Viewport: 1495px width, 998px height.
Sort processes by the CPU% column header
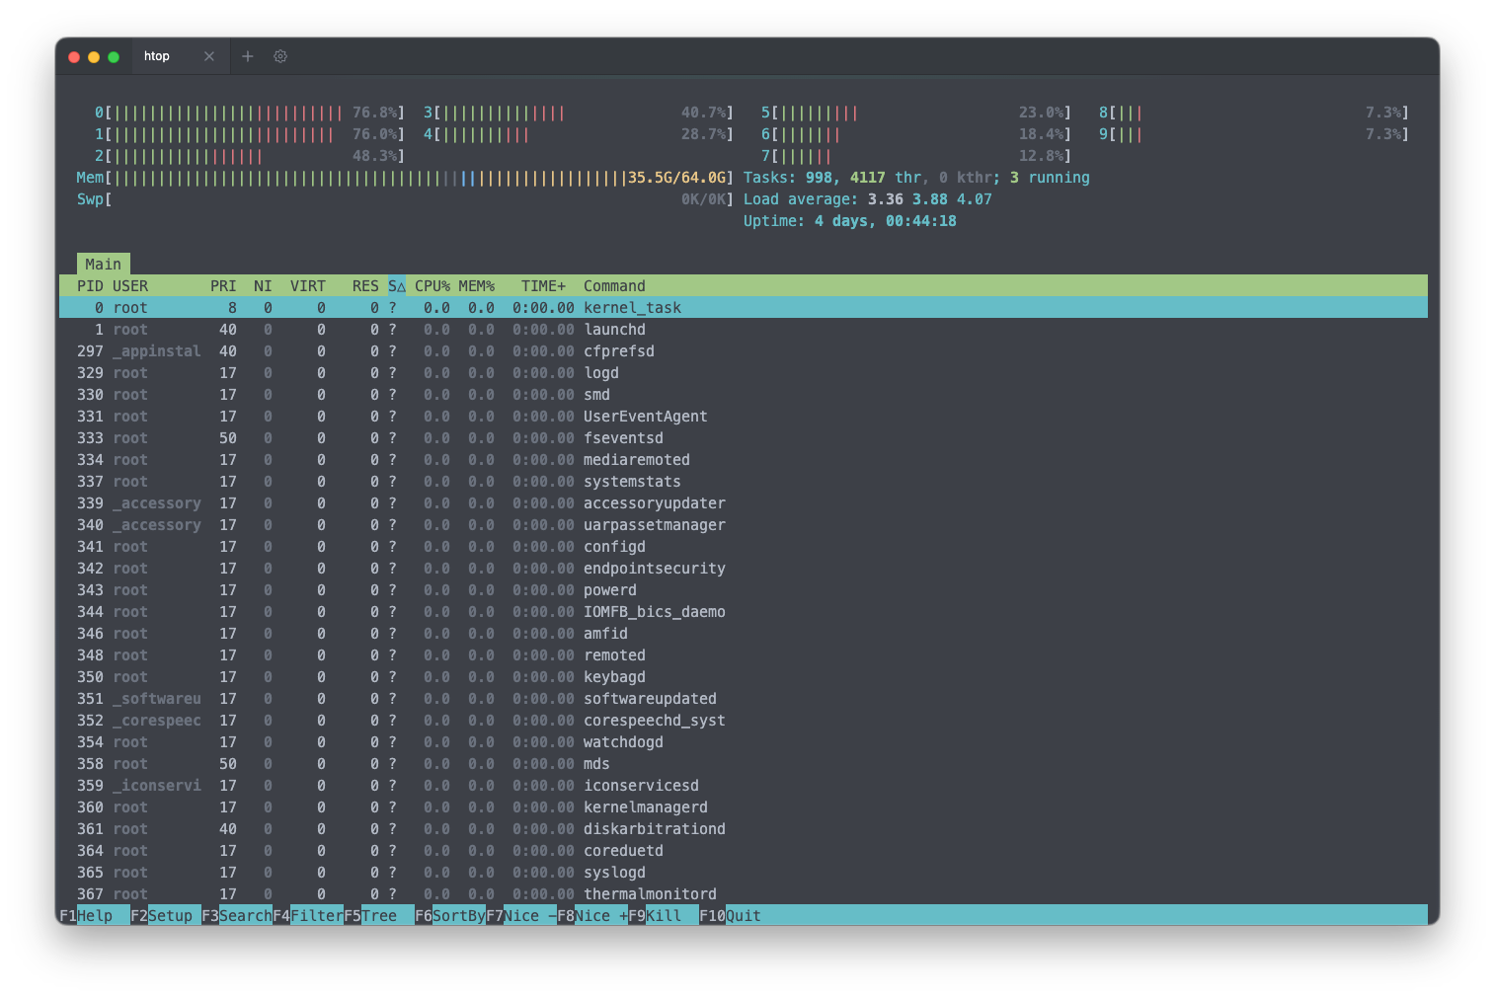(x=432, y=285)
